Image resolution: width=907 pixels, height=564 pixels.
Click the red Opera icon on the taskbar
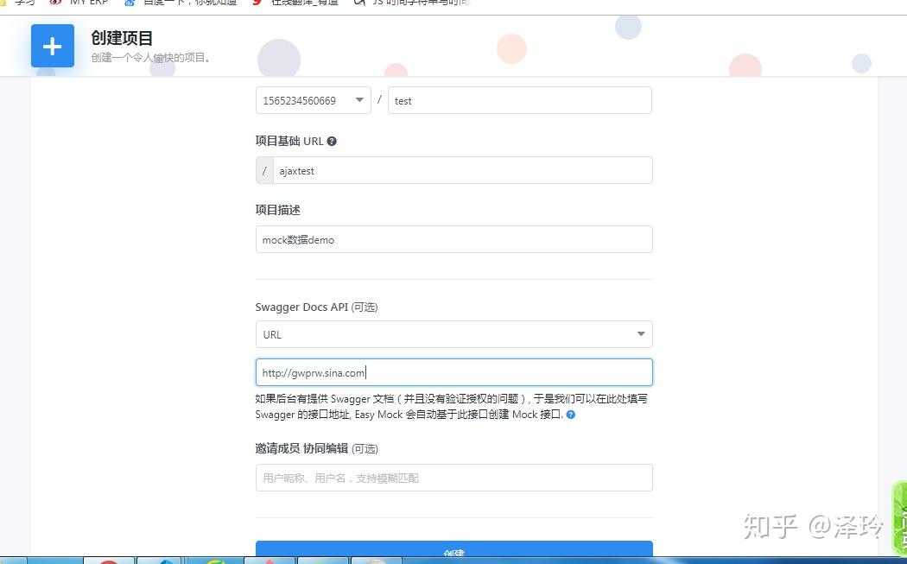point(110,560)
